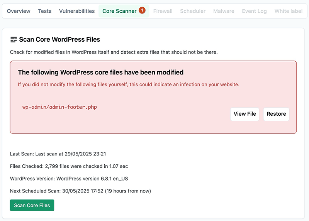This screenshot has height=221, width=309.
Task: Open the White label tab
Action: pyautogui.click(x=288, y=11)
